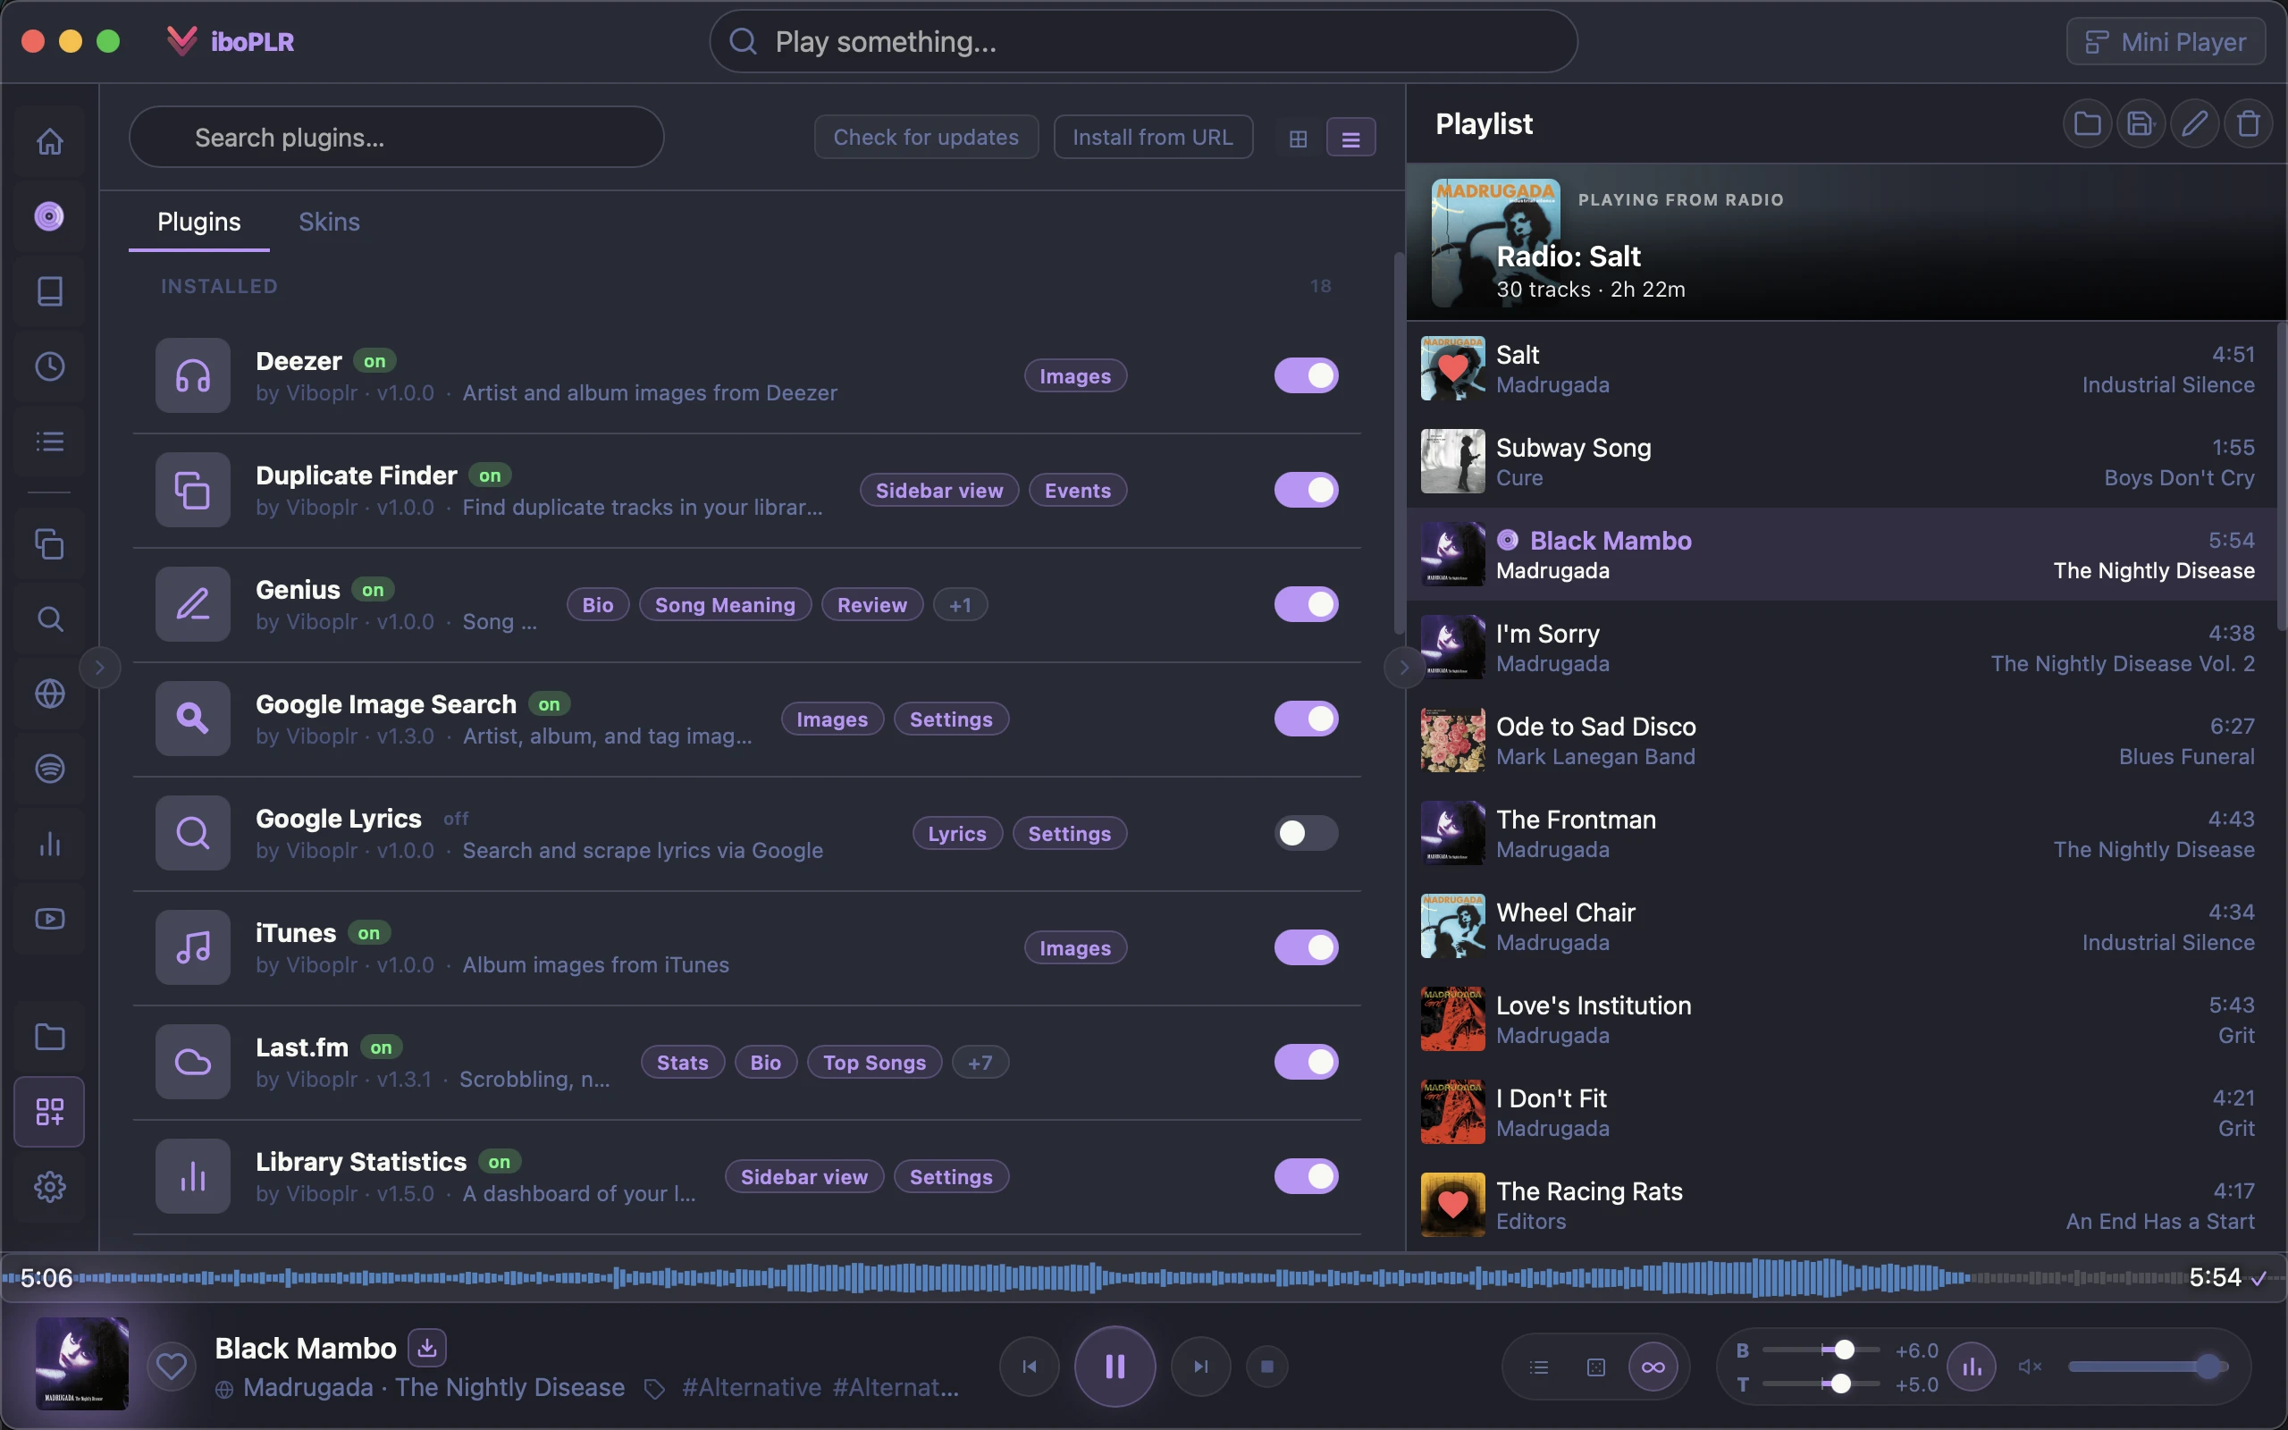This screenshot has height=1430, width=2288.
Task: Open the Library Statistics bars icon in sidebar
Action: (x=49, y=844)
